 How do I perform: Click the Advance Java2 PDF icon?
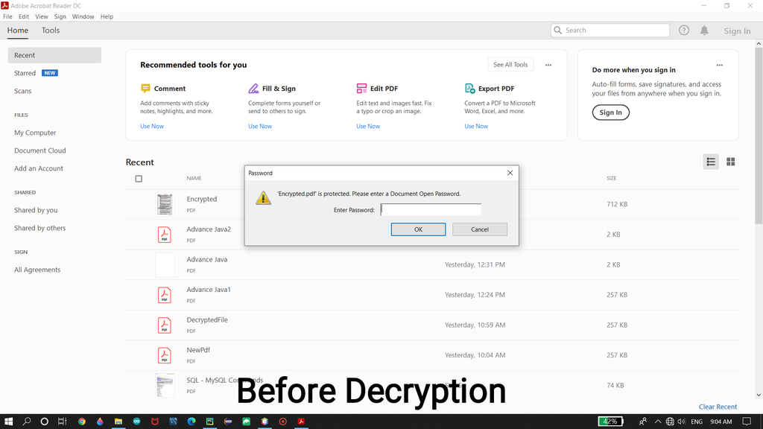click(x=165, y=235)
